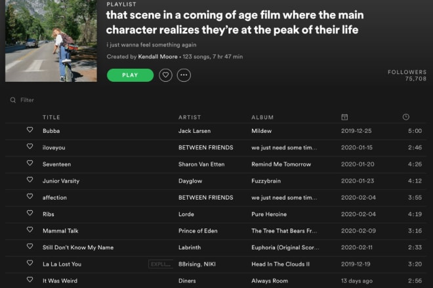Open artist Prince of Eden
This screenshot has width=433, height=288.
[x=197, y=231]
